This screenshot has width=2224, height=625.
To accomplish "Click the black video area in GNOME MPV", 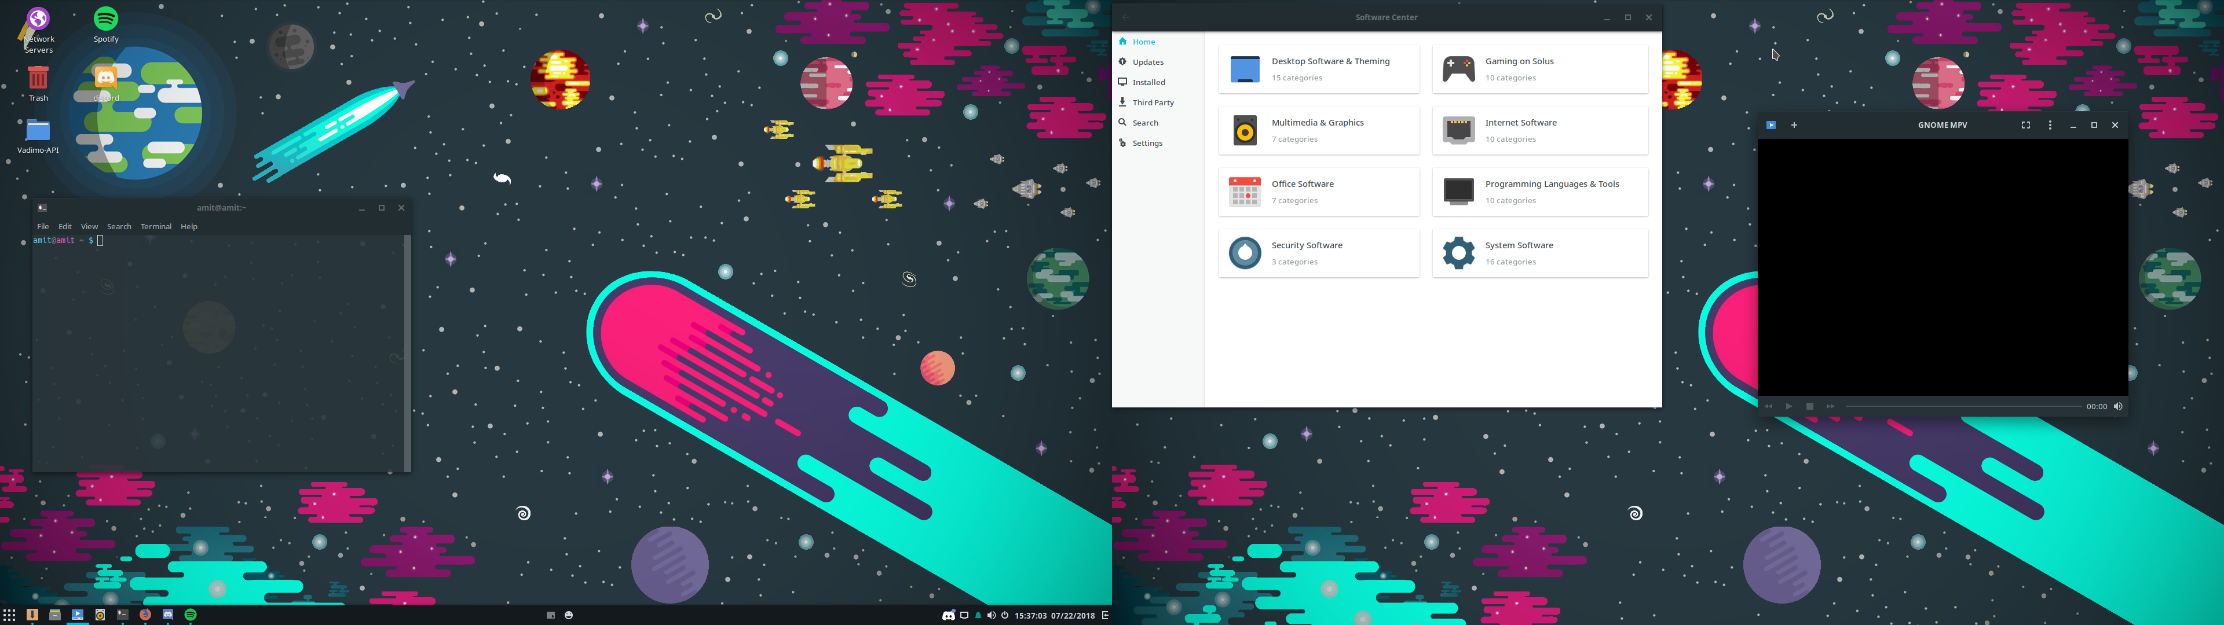I will [x=1943, y=267].
